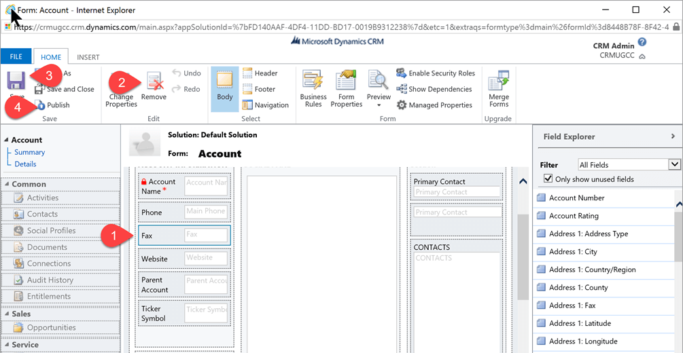Select Audit History in the navigation
This screenshot has height=353, width=683.
(61, 280)
